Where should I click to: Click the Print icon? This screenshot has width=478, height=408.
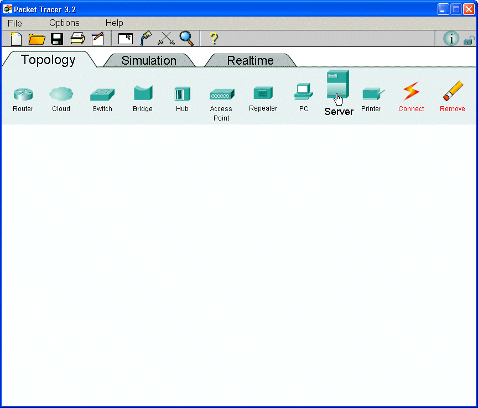coord(77,38)
